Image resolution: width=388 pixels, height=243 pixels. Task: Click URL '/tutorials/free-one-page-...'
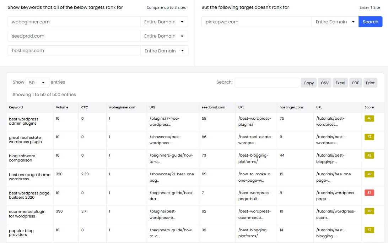pos(334,177)
